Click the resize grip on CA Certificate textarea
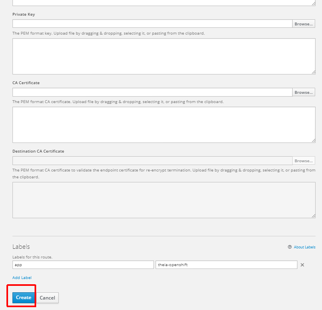Screen dimensions: 322x310 pos(313,141)
